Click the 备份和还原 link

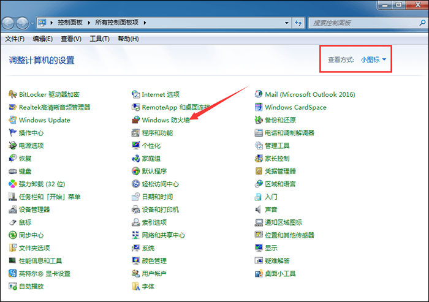pyautogui.click(x=280, y=120)
